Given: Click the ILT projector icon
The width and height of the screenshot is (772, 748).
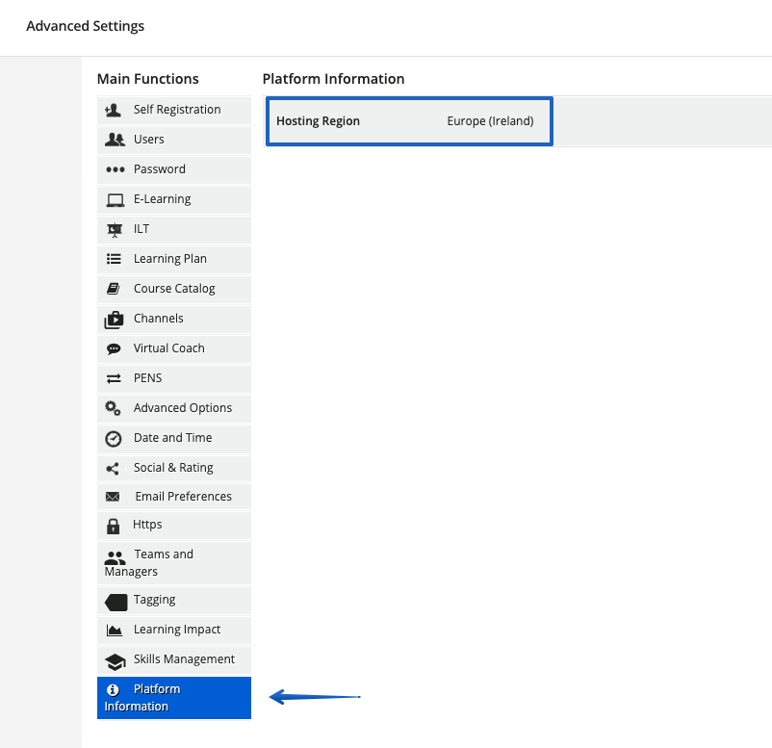Looking at the screenshot, I should [x=116, y=229].
